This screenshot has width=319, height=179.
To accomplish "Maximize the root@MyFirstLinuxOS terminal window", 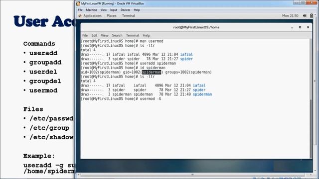I will click(300, 27).
